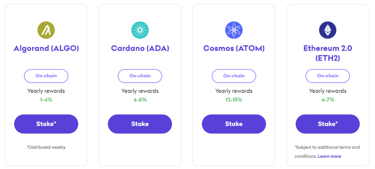Screen dimensions: 375x169
Task: Click the Cardano (ADA) heading
Action: coord(140,48)
